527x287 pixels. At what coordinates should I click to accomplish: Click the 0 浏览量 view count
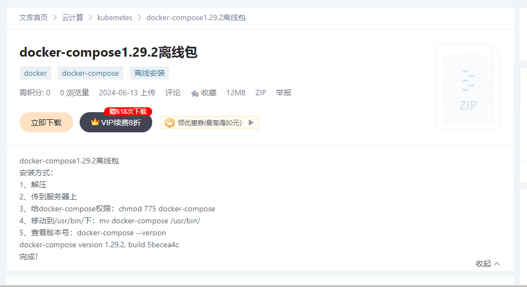75,93
